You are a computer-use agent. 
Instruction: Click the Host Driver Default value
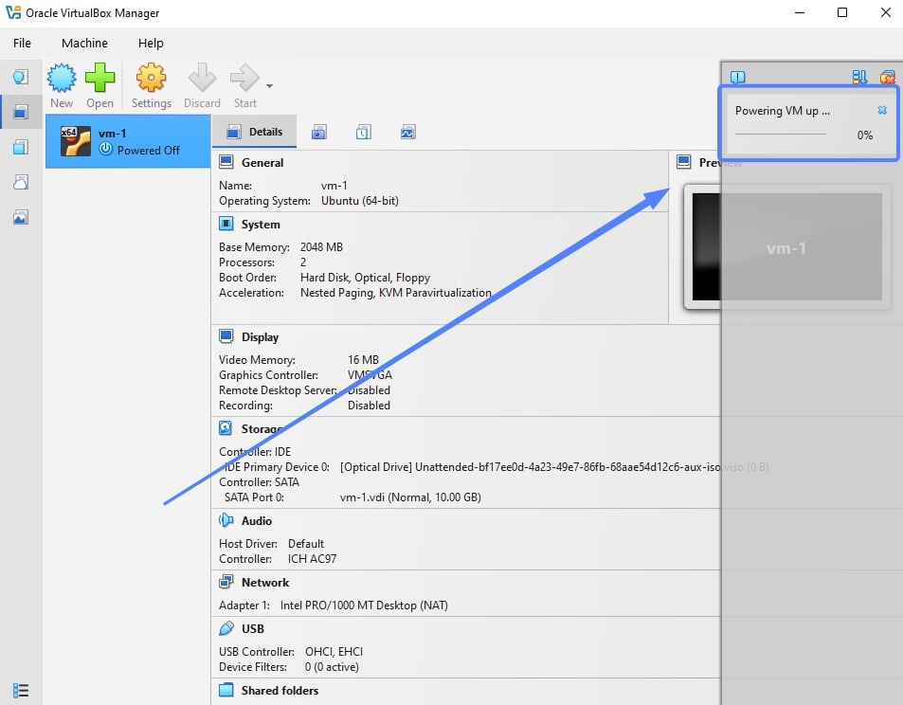tap(306, 544)
